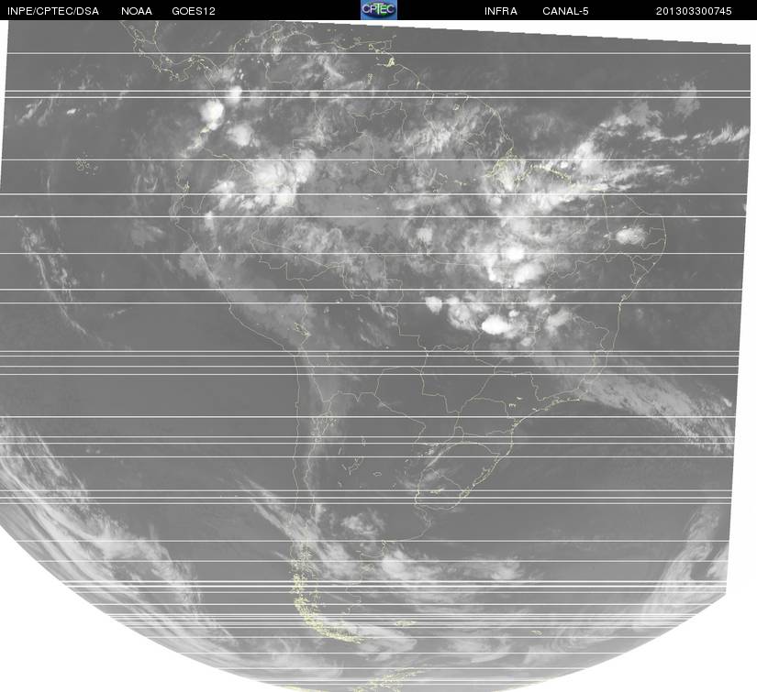Click the 201303300745 timestamp
This screenshot has width=757, height=692.
(x=694, y=11)
